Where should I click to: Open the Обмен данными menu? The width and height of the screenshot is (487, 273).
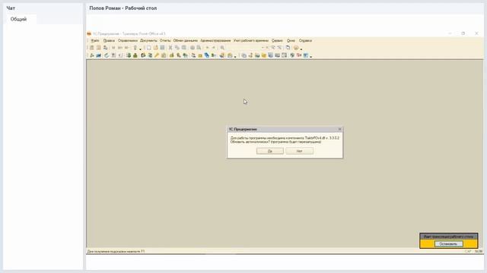point(186,40)
